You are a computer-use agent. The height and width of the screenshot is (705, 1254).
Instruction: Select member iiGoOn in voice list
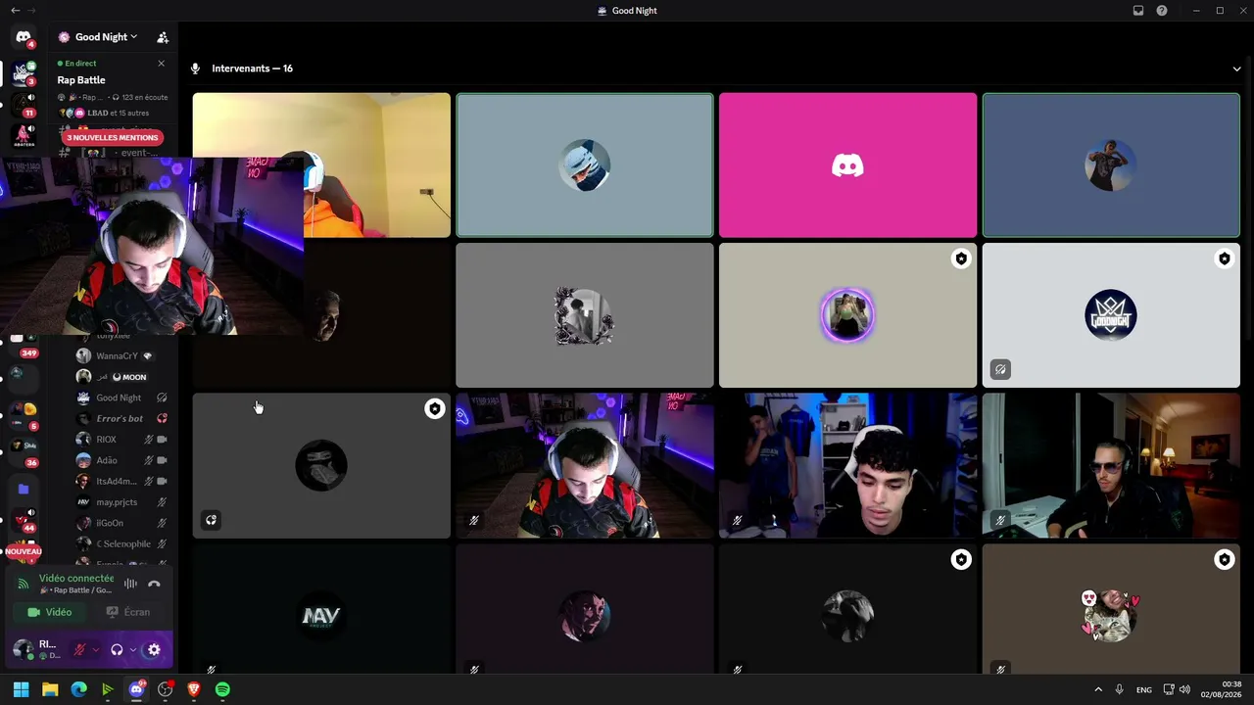point(121,523)
